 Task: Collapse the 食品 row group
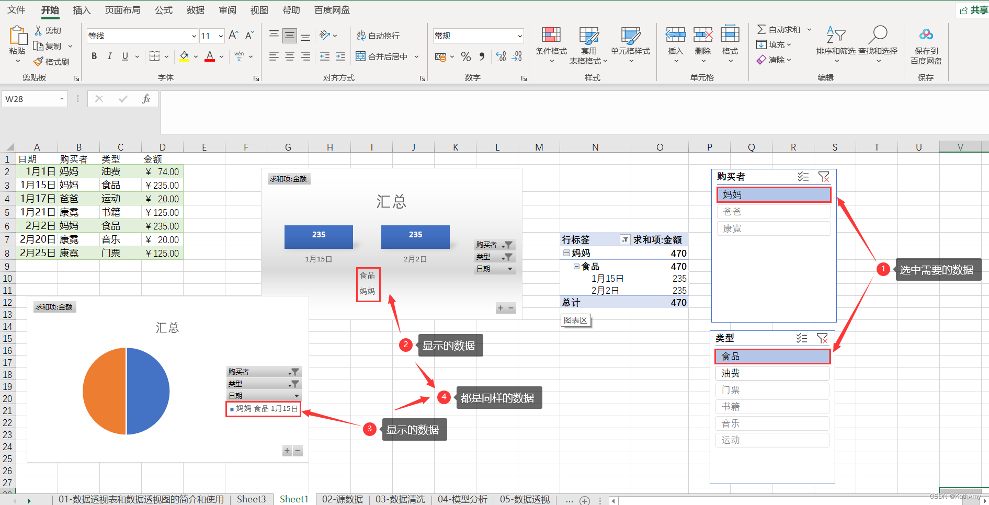pos(576,266)
